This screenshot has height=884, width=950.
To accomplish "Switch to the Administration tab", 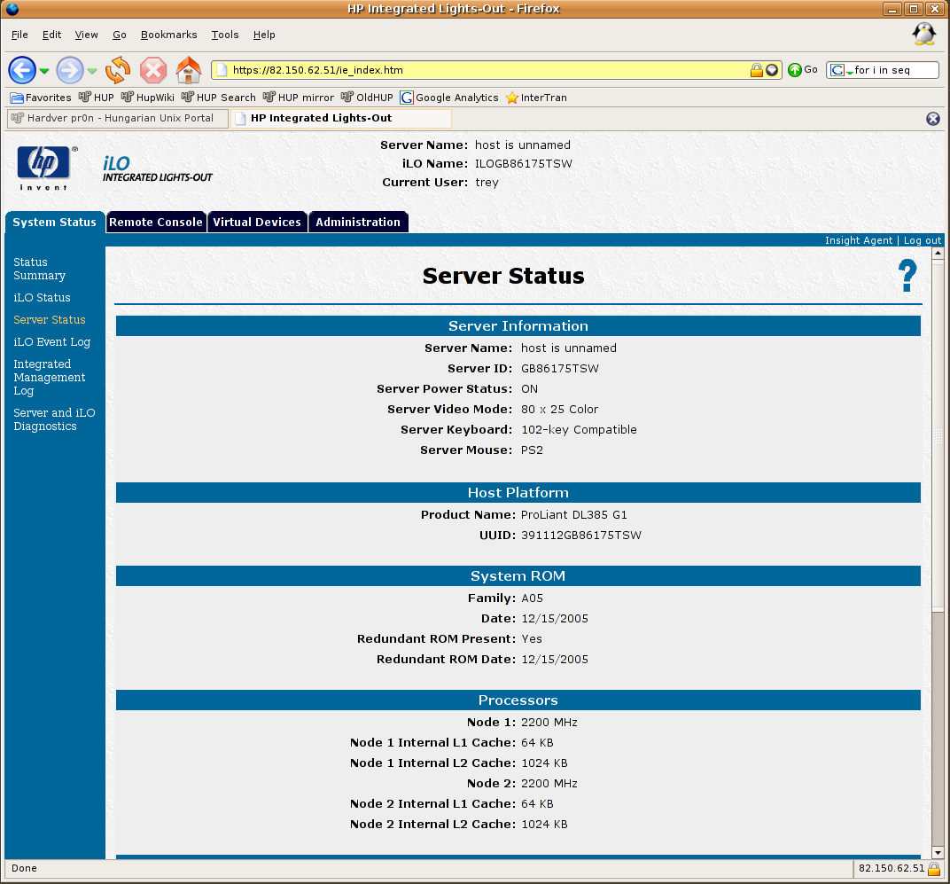I will [x=358, y=222].
